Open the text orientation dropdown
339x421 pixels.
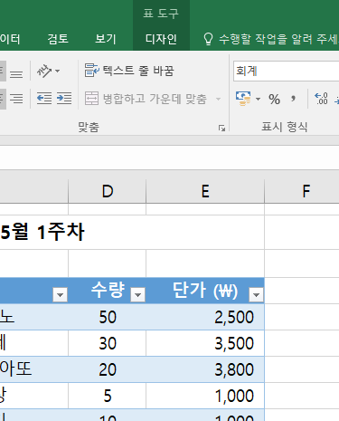click(x=48, y=72)
